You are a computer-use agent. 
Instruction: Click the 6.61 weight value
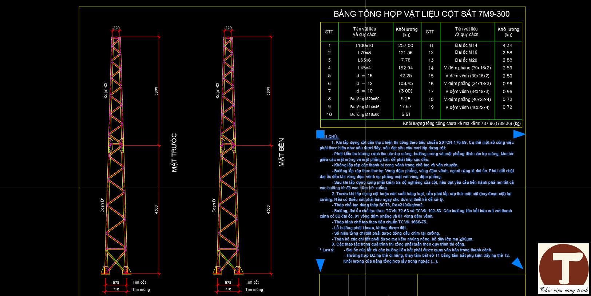[406, 114]
